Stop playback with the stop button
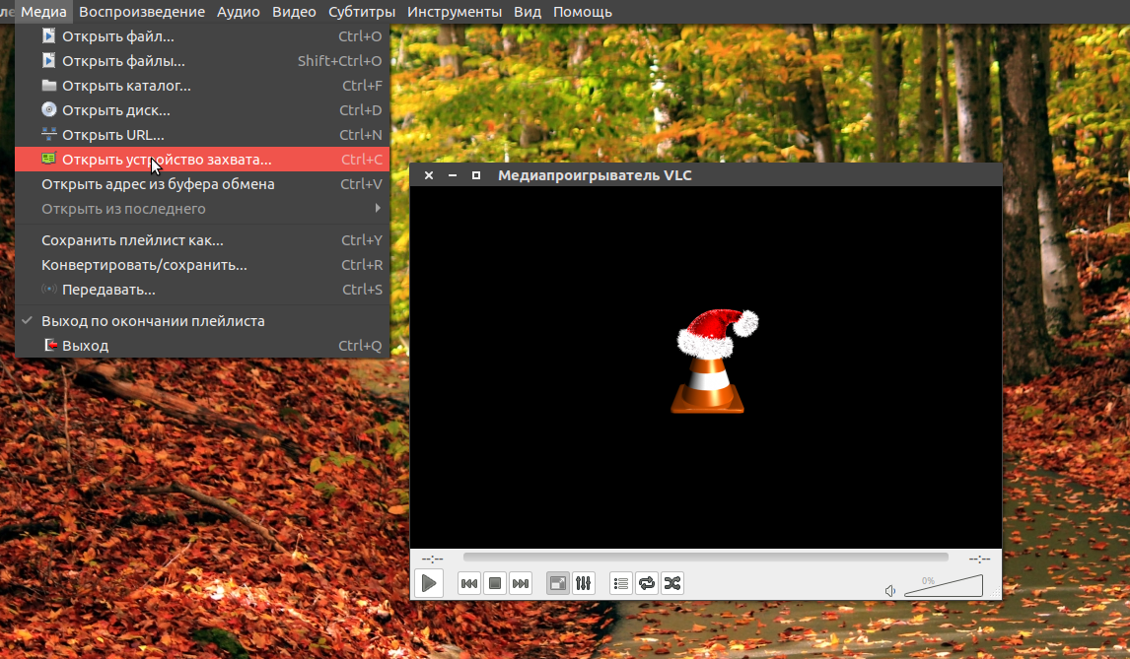The height and width of the screenshot is (659, 1130). [x=495, y=583]
